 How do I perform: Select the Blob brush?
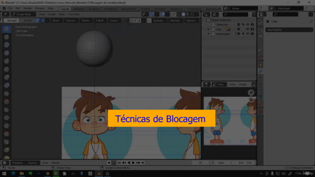pyautogui.click(x=6, y=85)
